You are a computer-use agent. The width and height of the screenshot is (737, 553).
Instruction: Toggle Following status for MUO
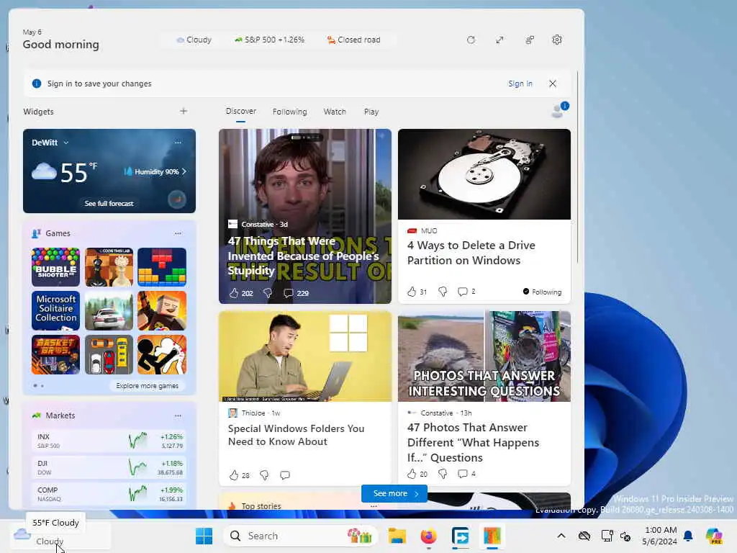(x=542, y=292)
